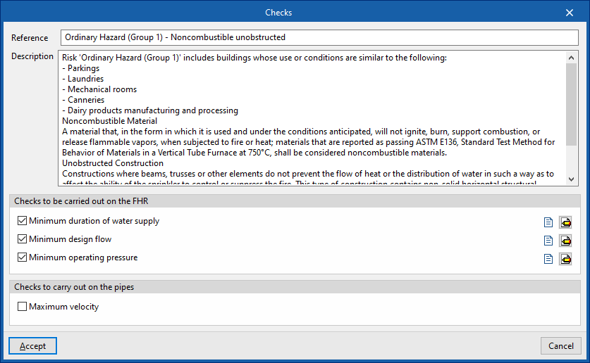
Task: Uncheck Minimum design flow checkbox
Action: pyautogui.click(x=22, y=239)
